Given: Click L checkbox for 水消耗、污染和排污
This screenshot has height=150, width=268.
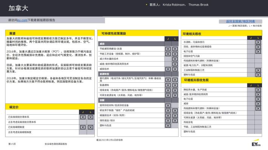Looking at the screenshot, I should [258, 42].
